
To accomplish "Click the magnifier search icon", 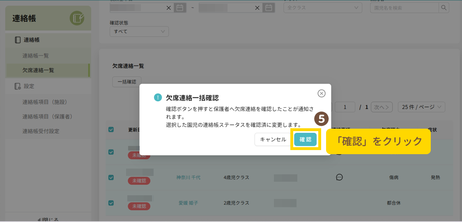I will [x=444, y=7].
